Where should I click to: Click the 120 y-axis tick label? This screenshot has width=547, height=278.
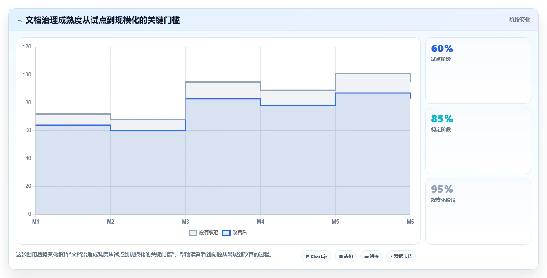click(x=27, y=47)
